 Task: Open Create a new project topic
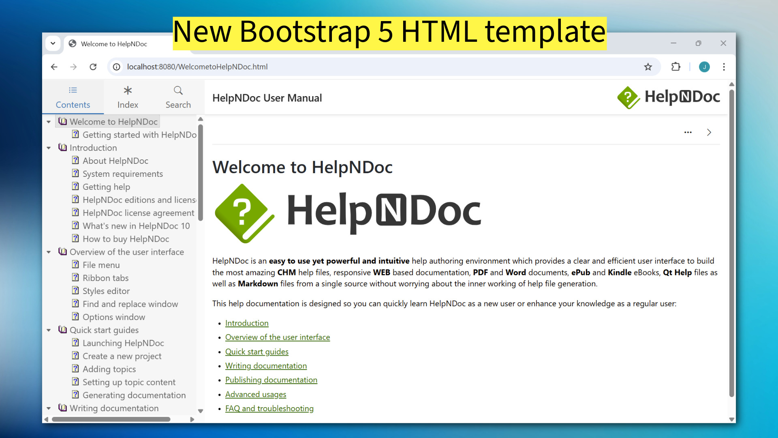click(x=122, y=356)
